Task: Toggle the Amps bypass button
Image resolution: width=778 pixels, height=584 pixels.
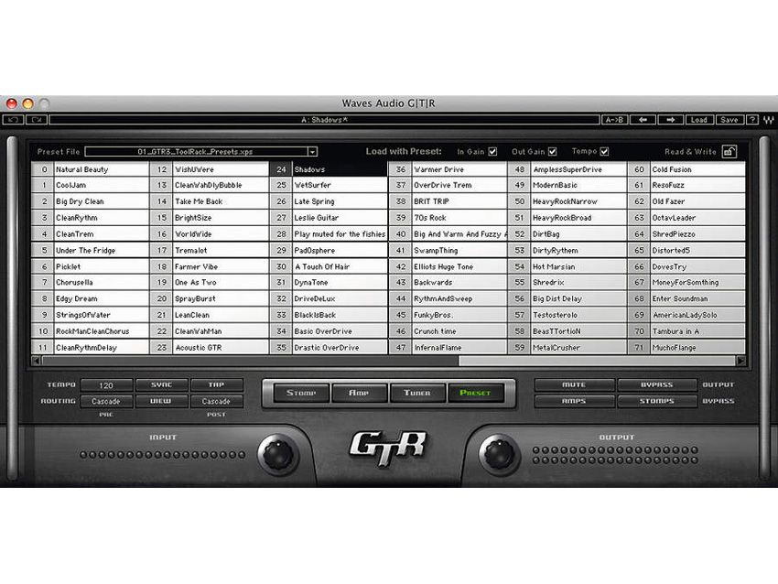Action: [x=574, y=402]
